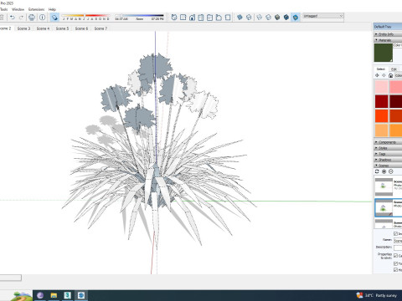The image size is (402, 301).
Task: Switch to the Scene 4 tab
Action: tap(43, 28)
